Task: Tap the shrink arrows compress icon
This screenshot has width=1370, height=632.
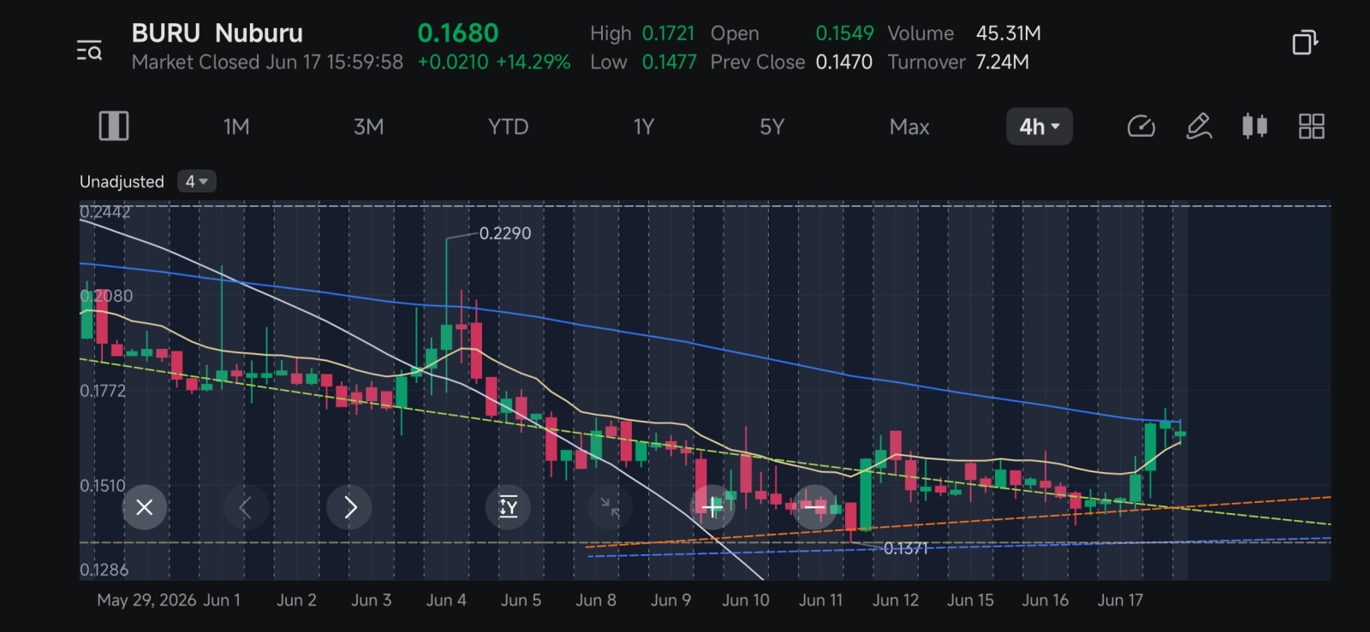Action: point(610,507)
